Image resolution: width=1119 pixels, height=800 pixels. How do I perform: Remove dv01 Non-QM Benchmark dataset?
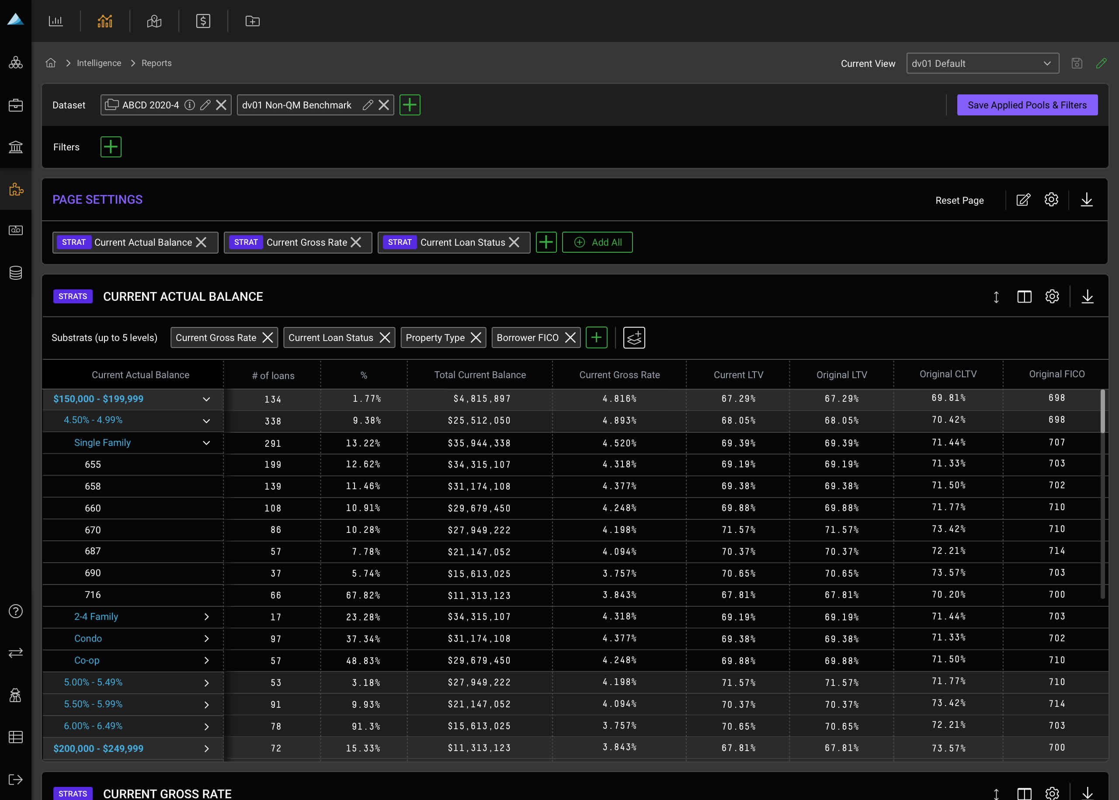pos(384,105)
